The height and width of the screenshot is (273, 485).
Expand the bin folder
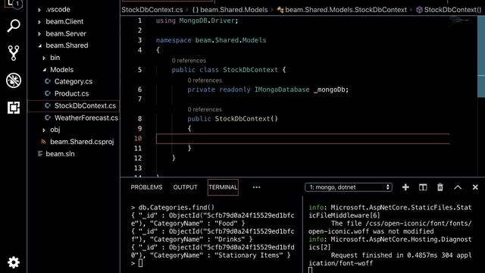pos(44,58)
